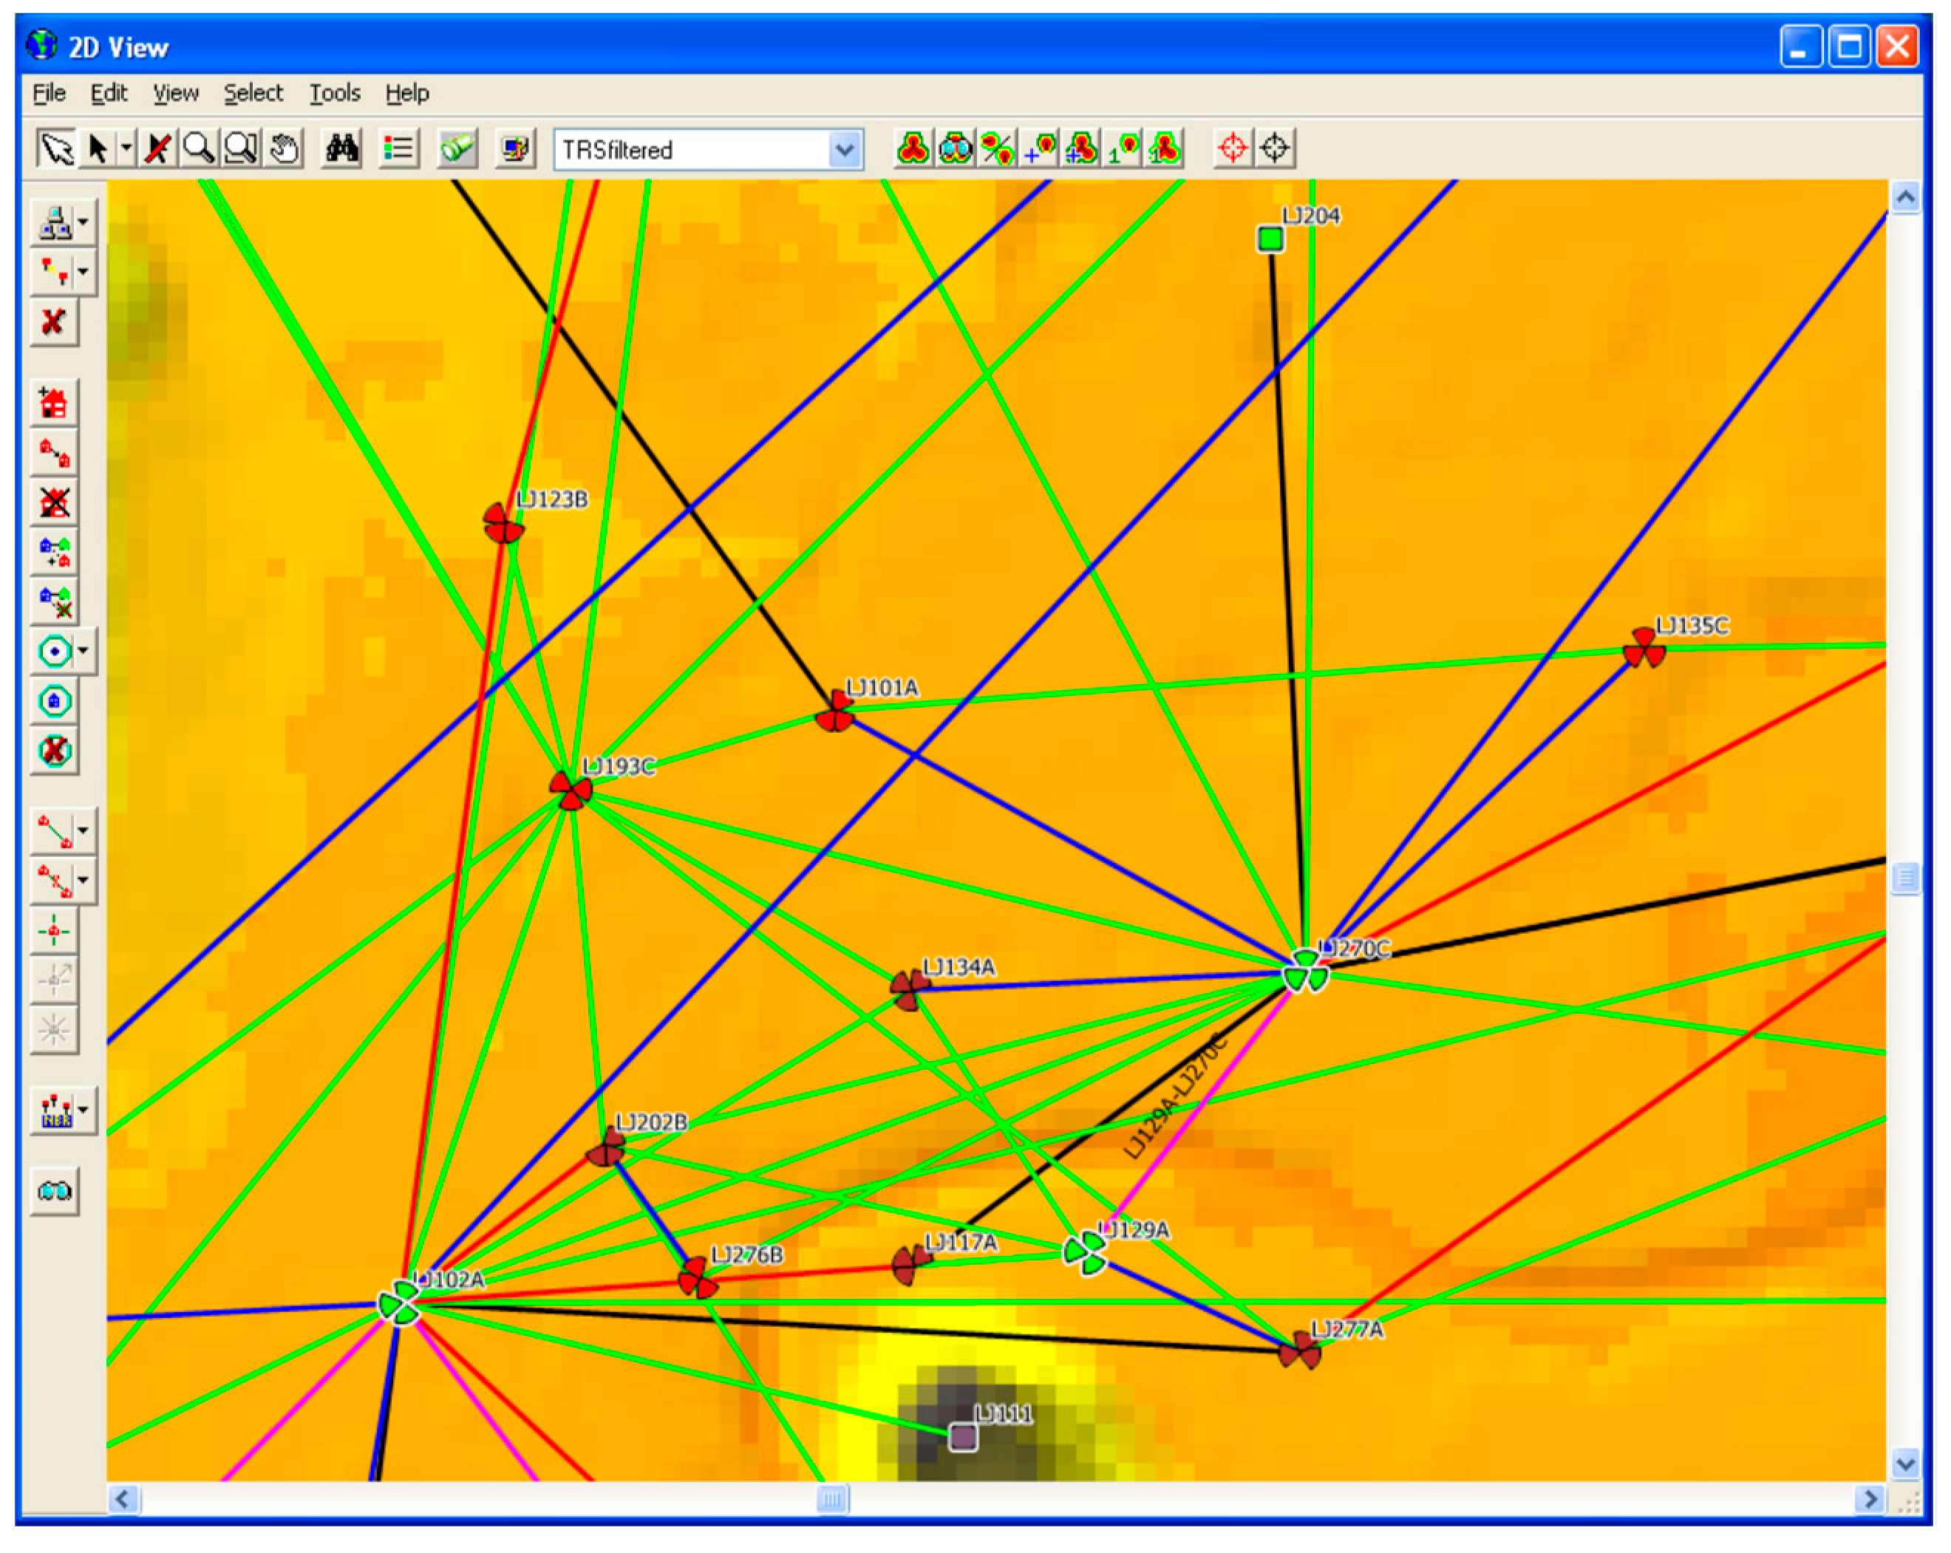The height and width of the screenshot is (1553, 1951).
Task: Click the vertical scrollbar thumb
Action: (1905, 878)
